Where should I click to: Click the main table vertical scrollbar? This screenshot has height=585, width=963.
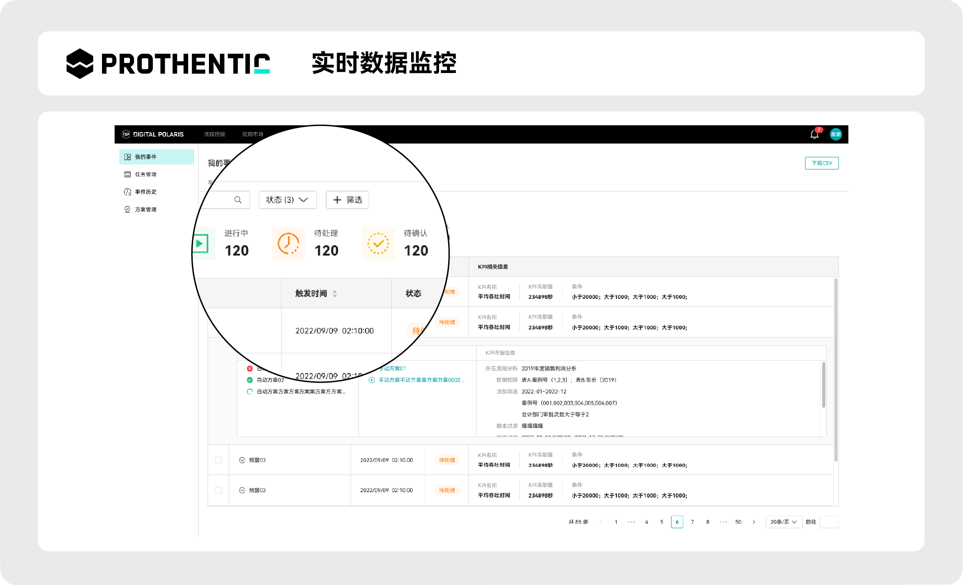tap(835, 370)
